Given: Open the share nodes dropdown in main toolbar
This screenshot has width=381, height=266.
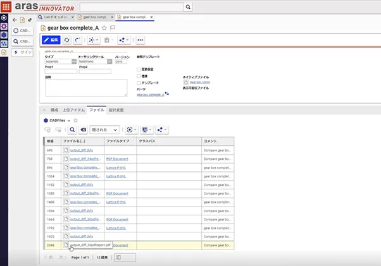Looking at the screenshot, I should click(x=124, y=40).
